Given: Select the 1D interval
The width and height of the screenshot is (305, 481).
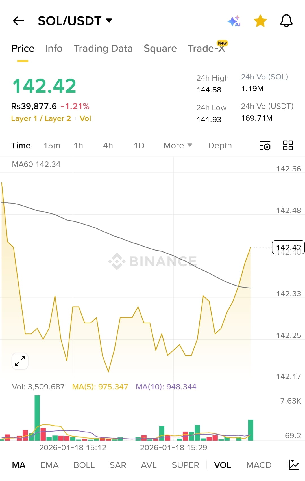Looking at the screenshot, I should (139, 146).
